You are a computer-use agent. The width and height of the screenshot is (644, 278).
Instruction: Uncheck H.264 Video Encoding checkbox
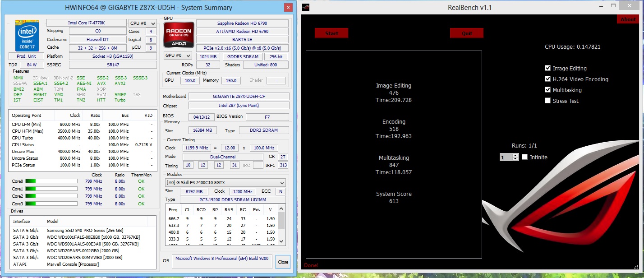[x=547, y=79]
